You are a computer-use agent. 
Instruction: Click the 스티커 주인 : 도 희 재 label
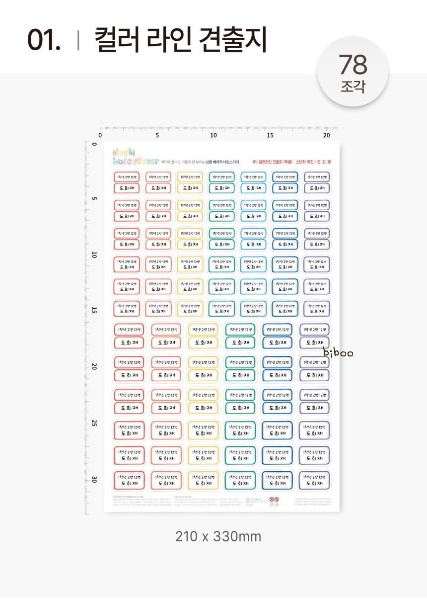(x=313, y=162)
